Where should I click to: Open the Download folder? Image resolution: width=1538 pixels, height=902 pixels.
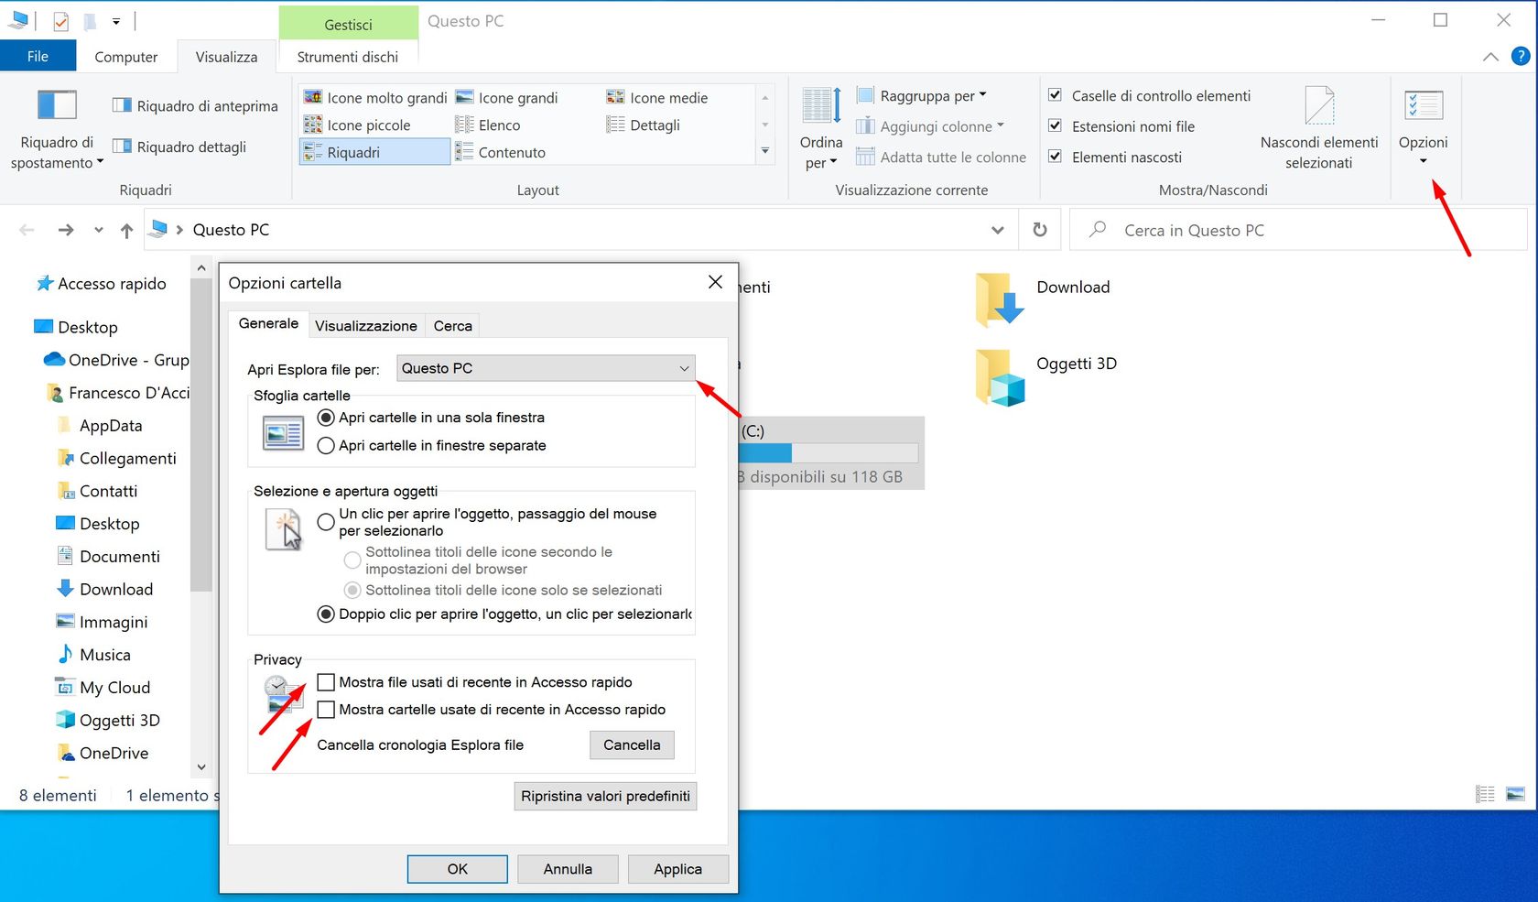[x=1072, y=287]
